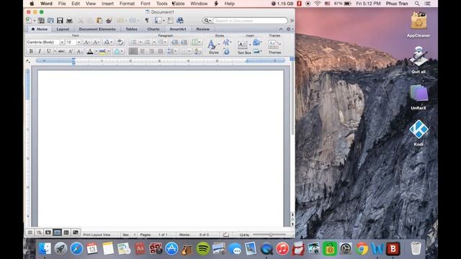Open highlight color dropdown arrow

[109, 51]
